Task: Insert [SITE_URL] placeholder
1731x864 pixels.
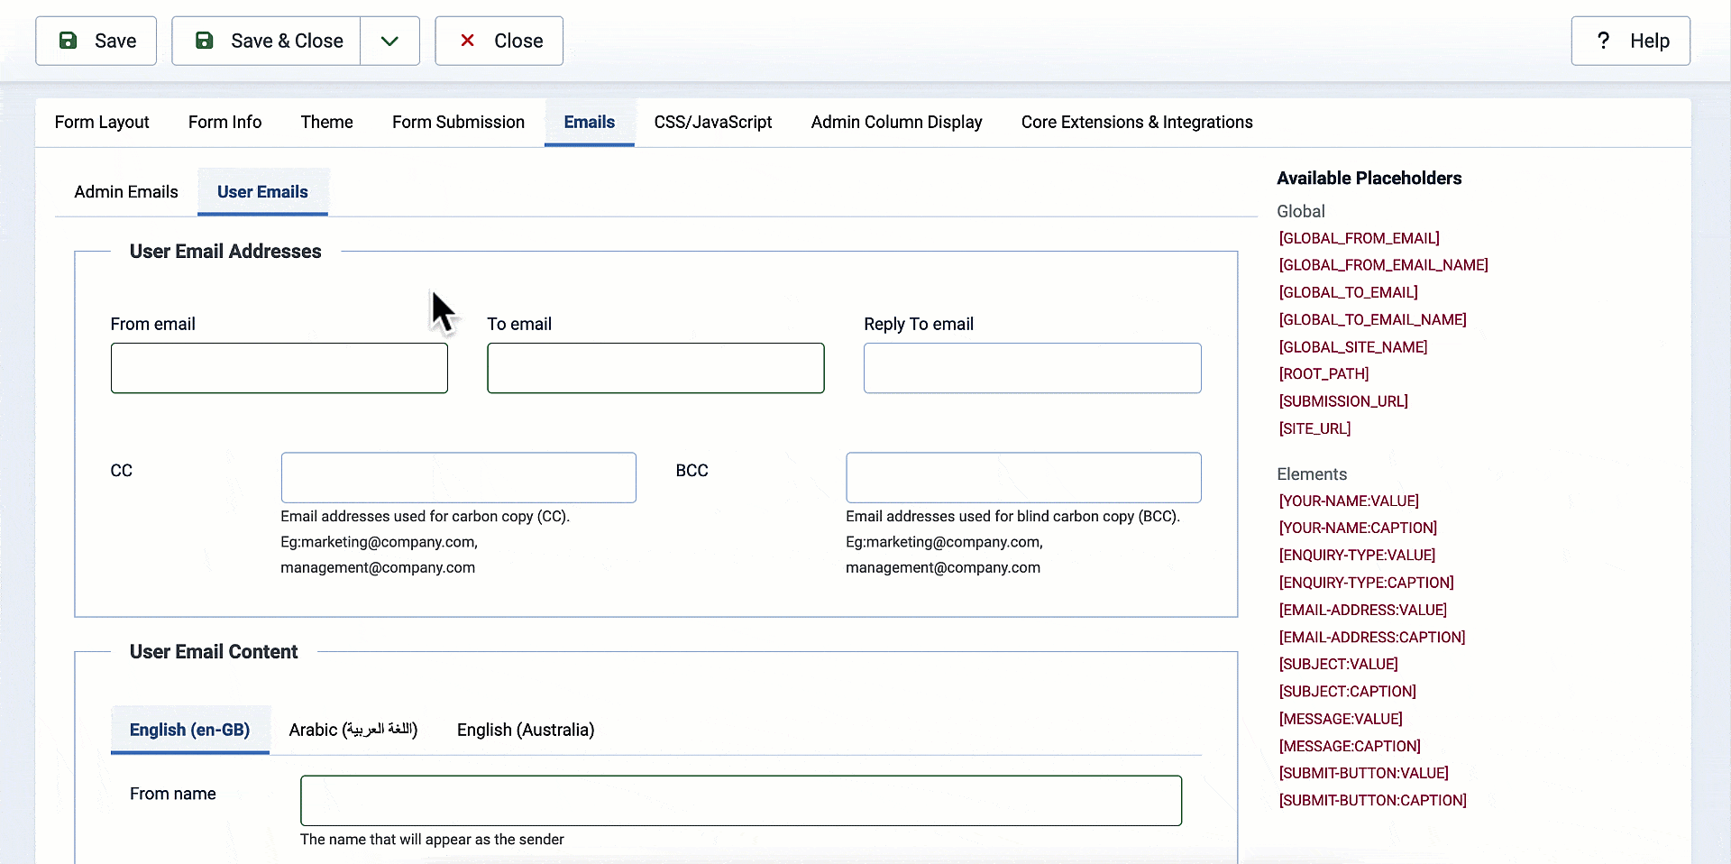Action: pos(1314,428)
